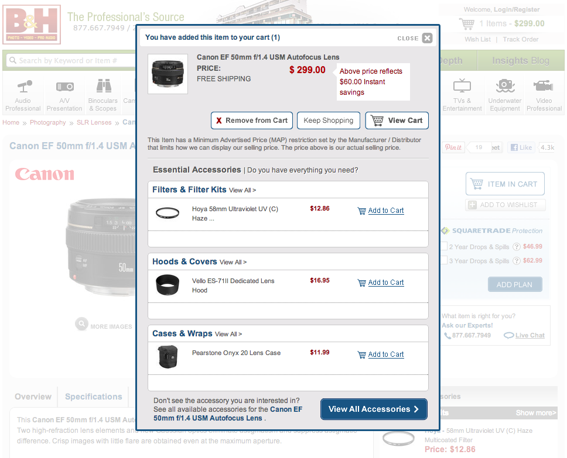Viewport: 567px width, 458px height.
Task: Click the 1 Items - $299.00 cart summary
Action: coord(512,23)
